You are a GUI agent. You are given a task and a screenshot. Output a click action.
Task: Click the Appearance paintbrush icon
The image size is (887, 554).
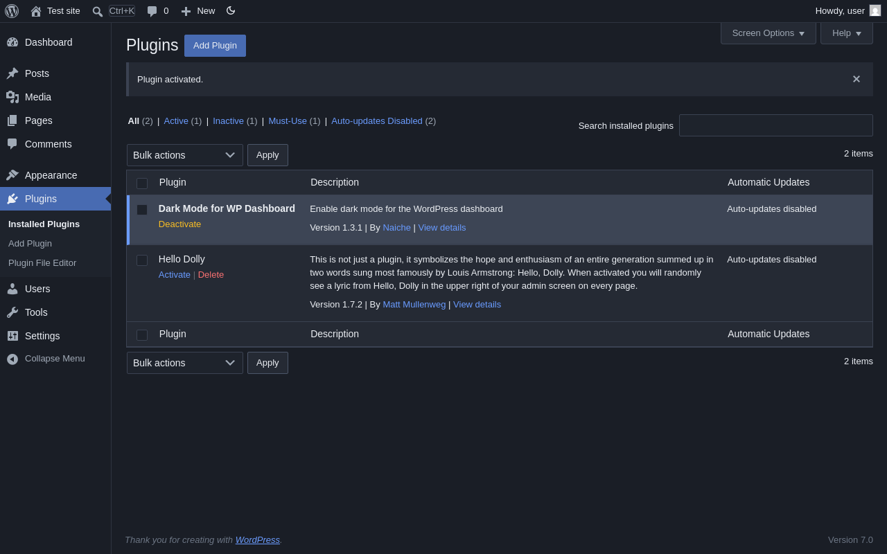(x=12, y=175)
